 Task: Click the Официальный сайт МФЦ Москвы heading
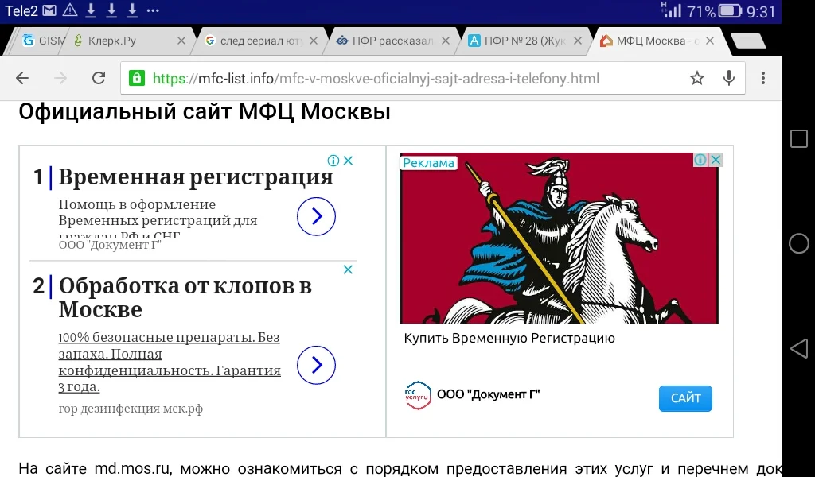[205, 112]
